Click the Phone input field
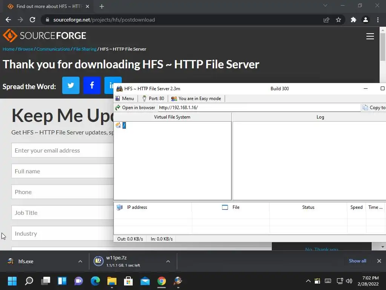The width and height of the screenshot is (386, 290). click(x=63, y=191)
